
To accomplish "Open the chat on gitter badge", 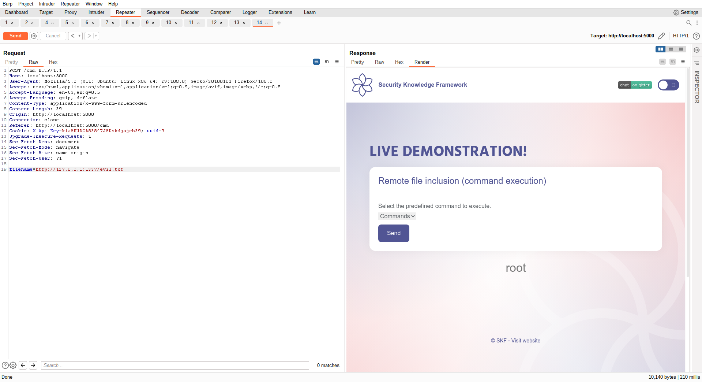I will (635, 85).
